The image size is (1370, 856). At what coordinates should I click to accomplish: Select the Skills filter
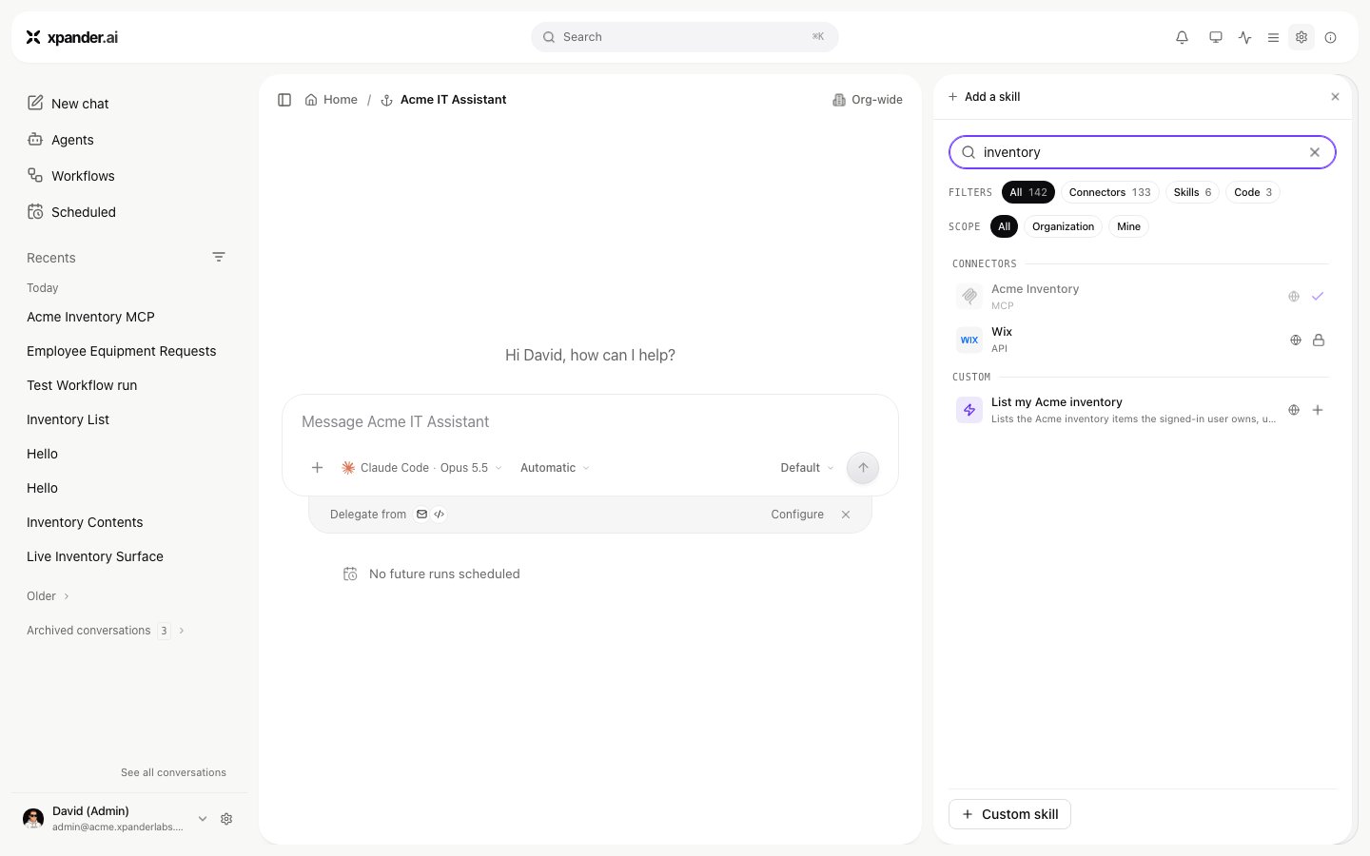1192,192
